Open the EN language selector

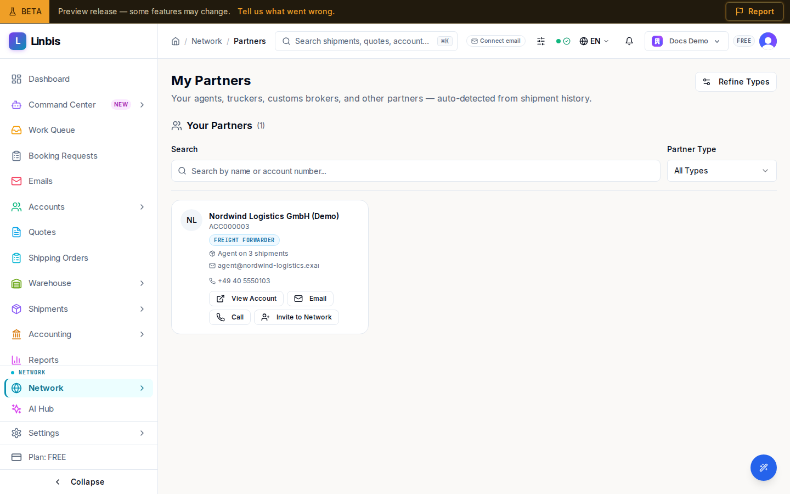click(594, 41)
